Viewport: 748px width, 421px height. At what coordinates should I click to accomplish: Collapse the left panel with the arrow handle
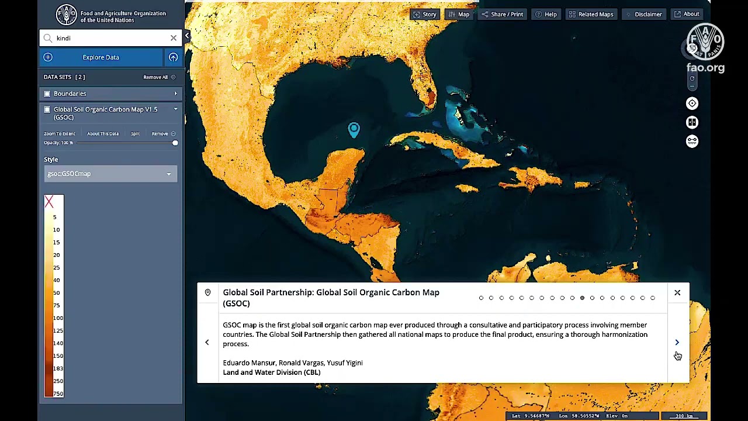click(187, 36)
